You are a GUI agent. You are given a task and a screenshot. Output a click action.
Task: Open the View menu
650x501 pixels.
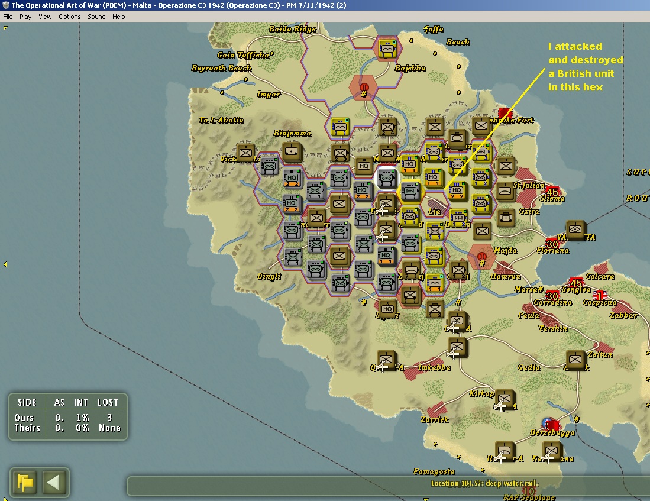pyautogui.click(x=45, y=17)
